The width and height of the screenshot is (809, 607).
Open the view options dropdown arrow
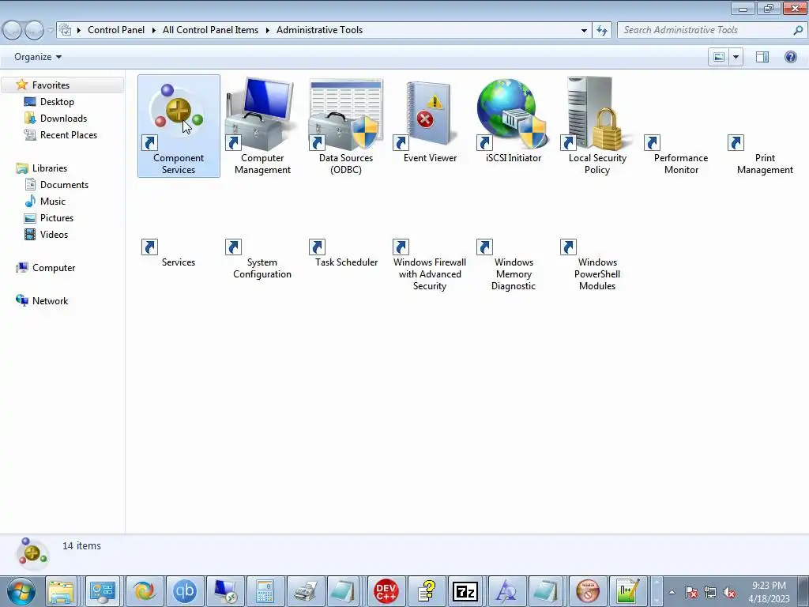[x=736, y=57]
